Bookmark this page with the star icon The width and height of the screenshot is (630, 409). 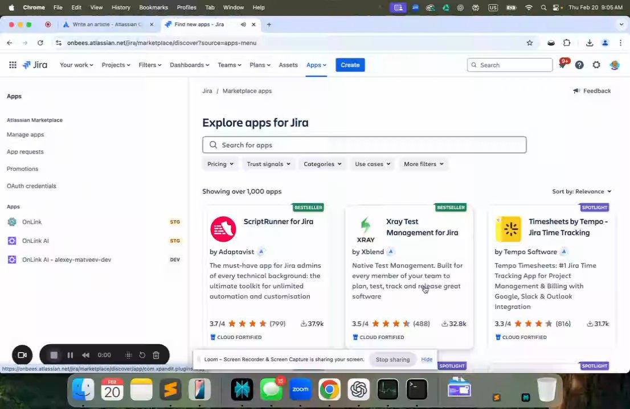pos(530,43)
